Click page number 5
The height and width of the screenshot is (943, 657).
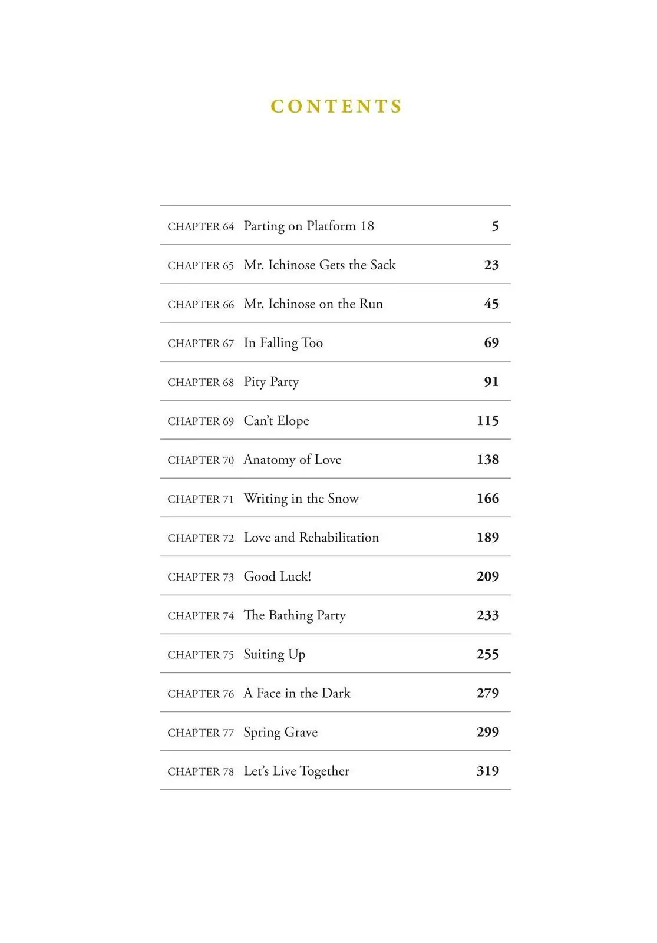pyautogui.click(x=496, y=226)
